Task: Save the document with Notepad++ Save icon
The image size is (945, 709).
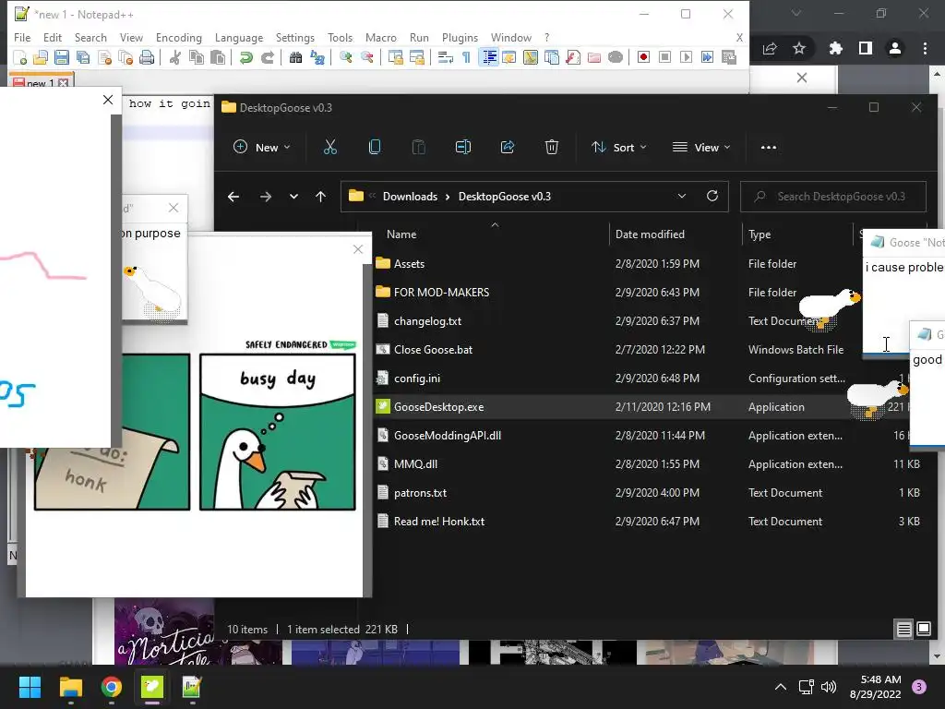Action: click(62, 57)
